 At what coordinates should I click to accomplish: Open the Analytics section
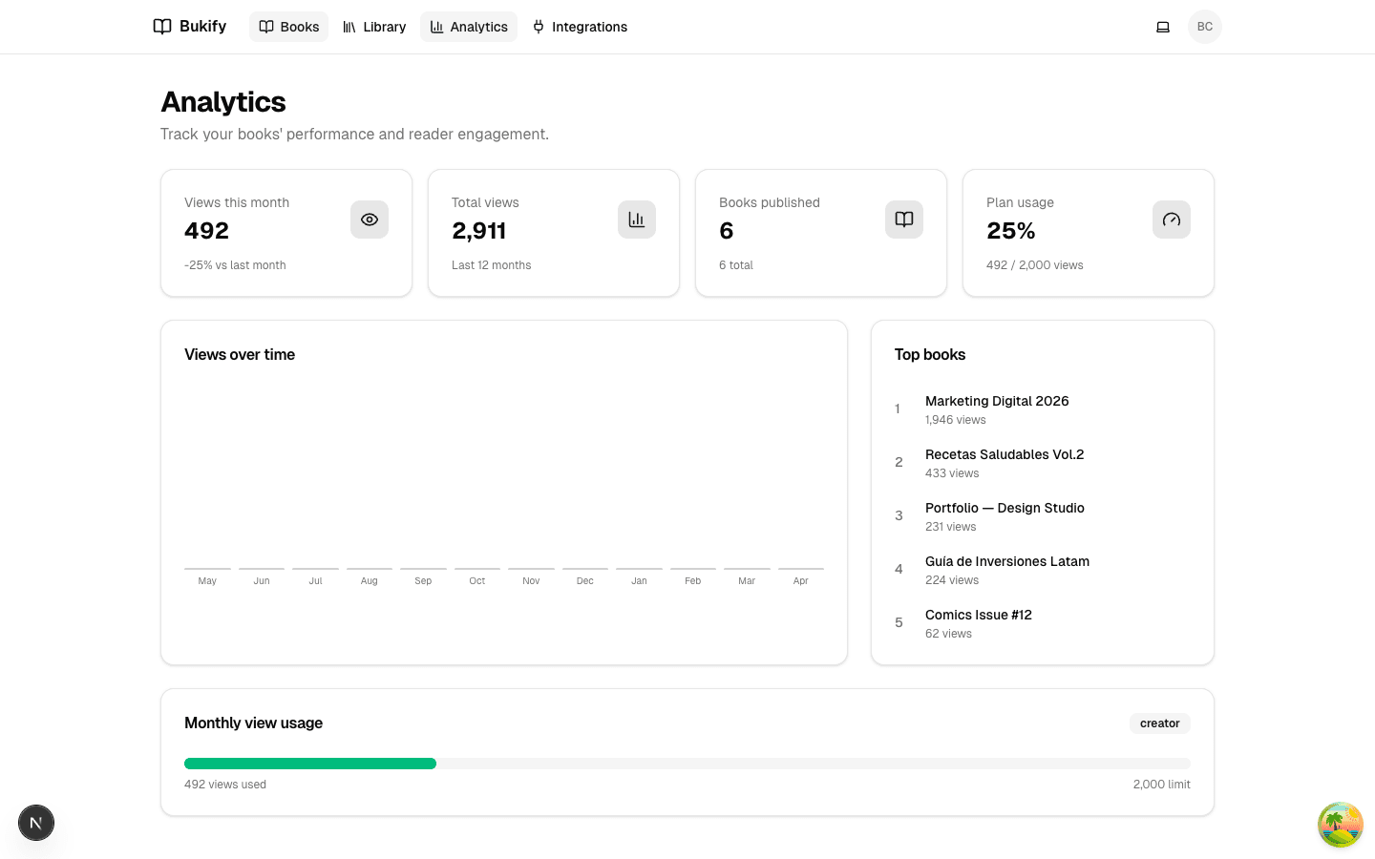(469, 27)
